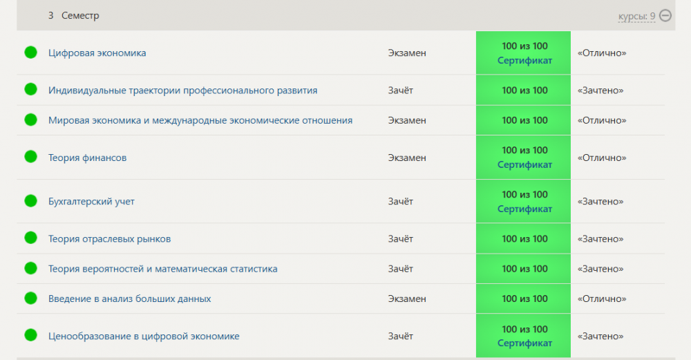
Task: Click 'Зачёт' in the Индивидуальные траектории row
Action: click(400, 91)
